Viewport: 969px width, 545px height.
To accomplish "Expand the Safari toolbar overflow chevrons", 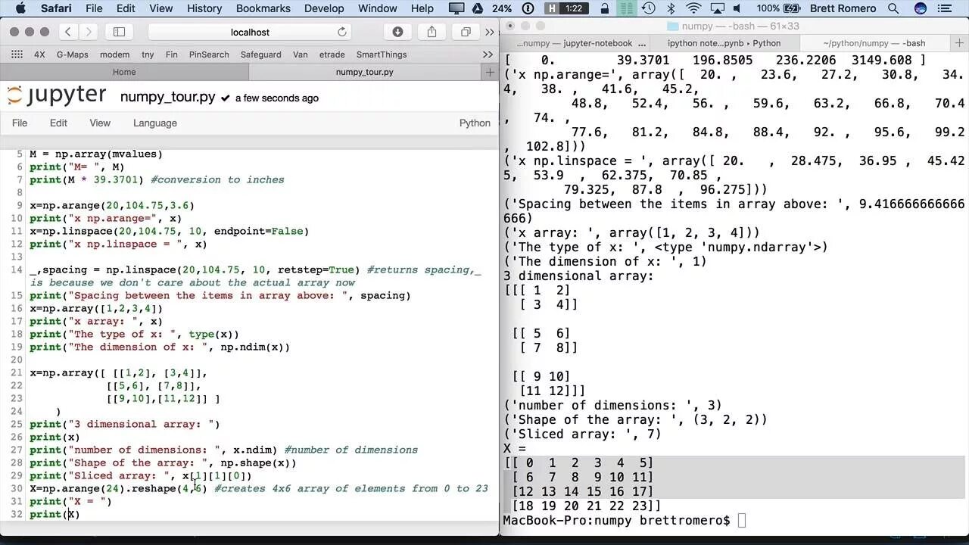I will tap(489, 32).
